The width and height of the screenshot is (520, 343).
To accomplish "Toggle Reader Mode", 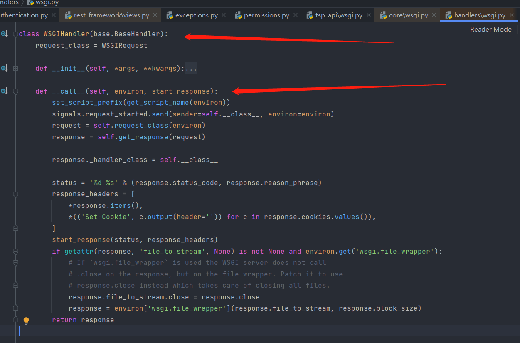I will pyautogui.click(x=490, y=29).
